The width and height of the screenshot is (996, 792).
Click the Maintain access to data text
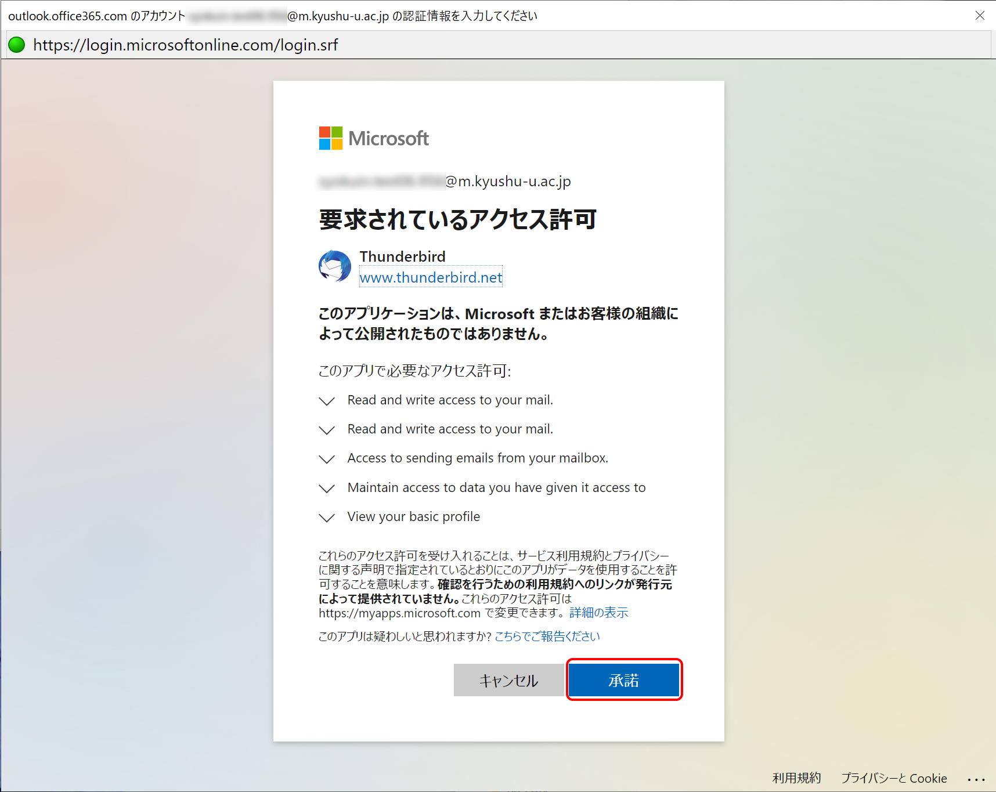click(x=496, y=487)
